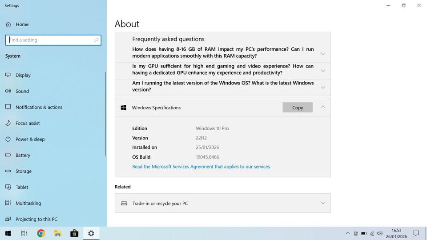Screen dimensions: 427x240
Task: Expand the latest Windows version FAQ
Action: point(323,87)
